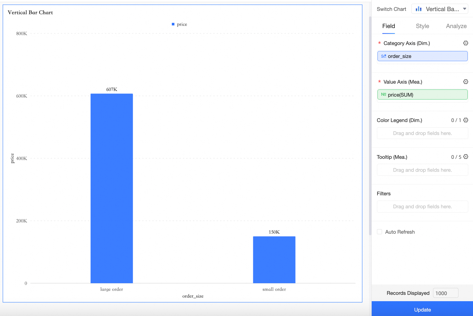
Task: Click the 607K data label
Action: click(112, 89)
